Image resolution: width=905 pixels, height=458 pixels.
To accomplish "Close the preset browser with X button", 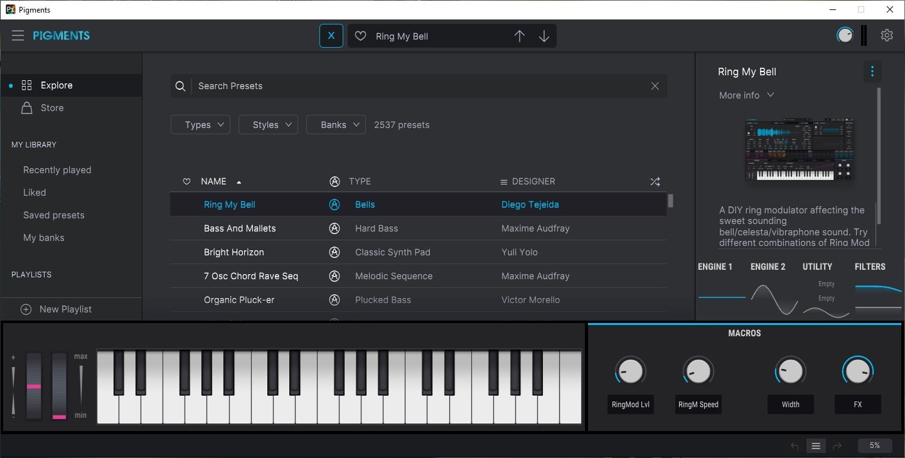I will coord(331,36).
